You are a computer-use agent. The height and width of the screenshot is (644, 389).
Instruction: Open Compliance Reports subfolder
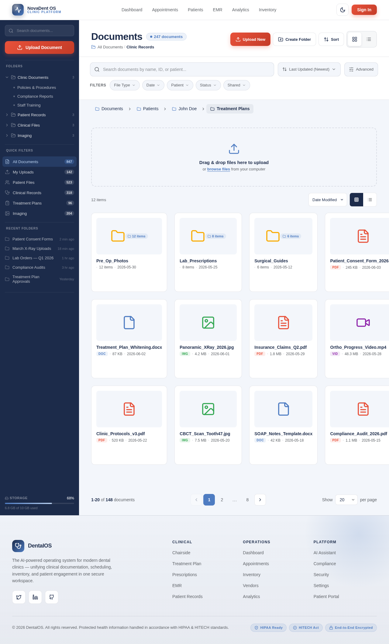click(35, 96)
